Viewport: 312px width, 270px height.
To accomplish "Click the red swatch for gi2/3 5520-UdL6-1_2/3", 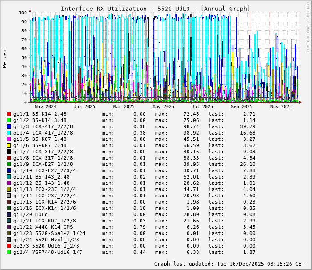I will coord(9,246).
